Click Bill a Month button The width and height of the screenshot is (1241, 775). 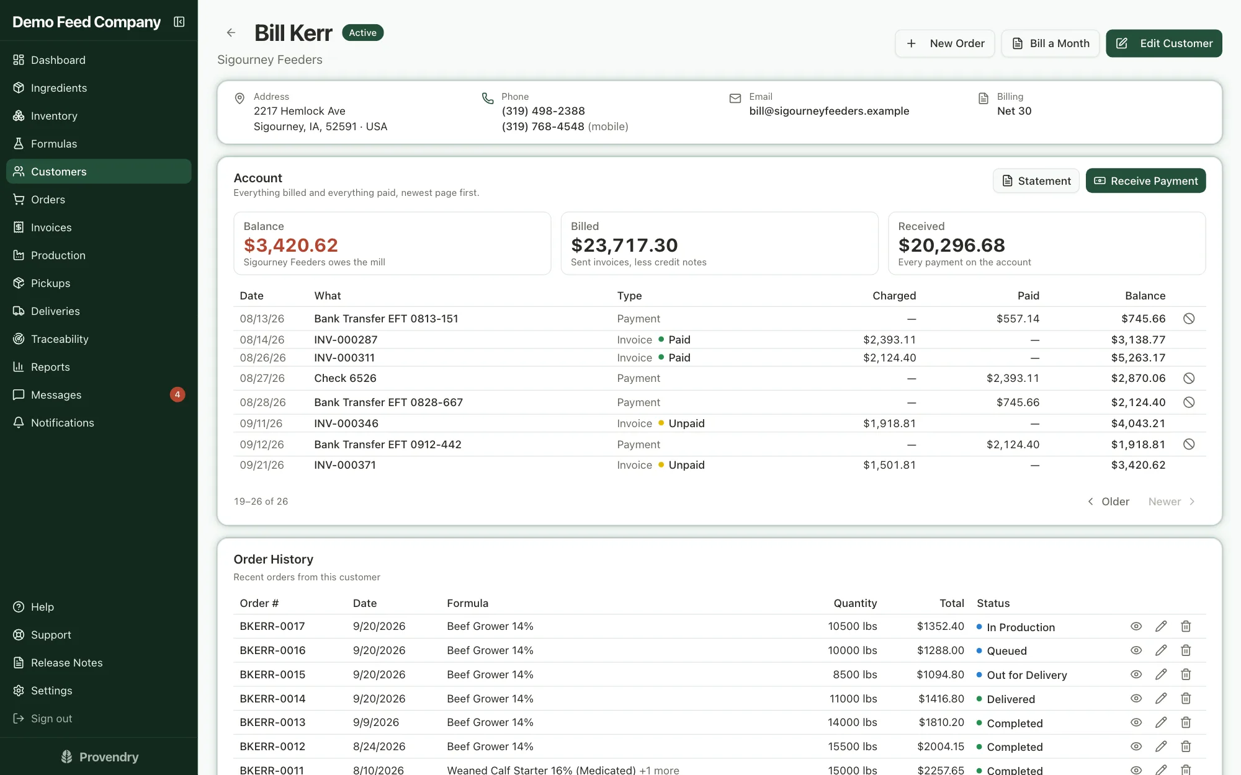coord(1051,43)
